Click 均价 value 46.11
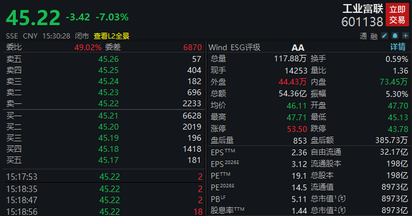Screen dimensions: 412x216 (x=297, y=106)
